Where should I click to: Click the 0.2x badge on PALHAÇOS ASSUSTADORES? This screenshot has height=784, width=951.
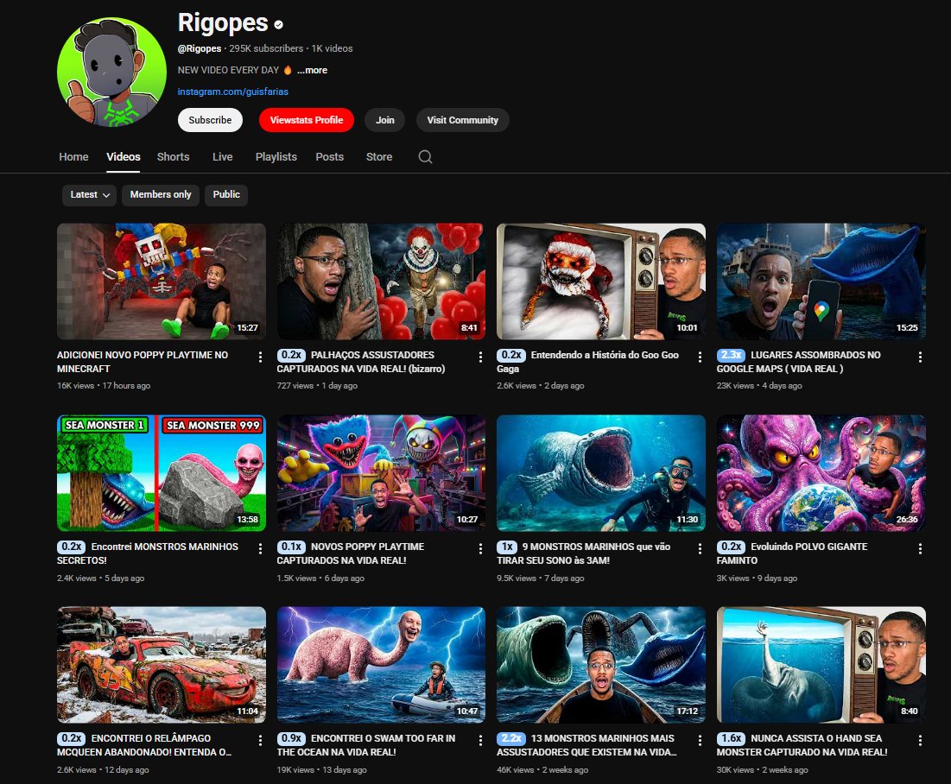[x=291, y=355]
